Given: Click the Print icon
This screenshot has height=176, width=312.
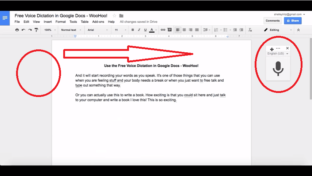Looking at the screenshot, I should point(17,30).
